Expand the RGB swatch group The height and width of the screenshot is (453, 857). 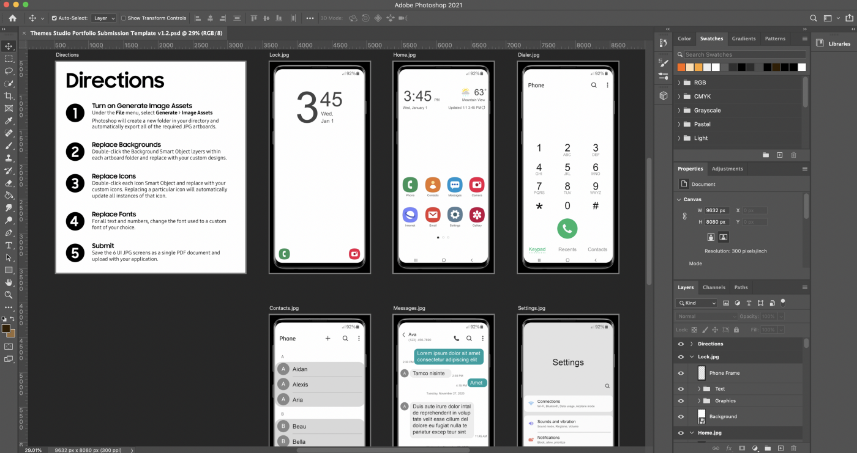coord(679,83)
